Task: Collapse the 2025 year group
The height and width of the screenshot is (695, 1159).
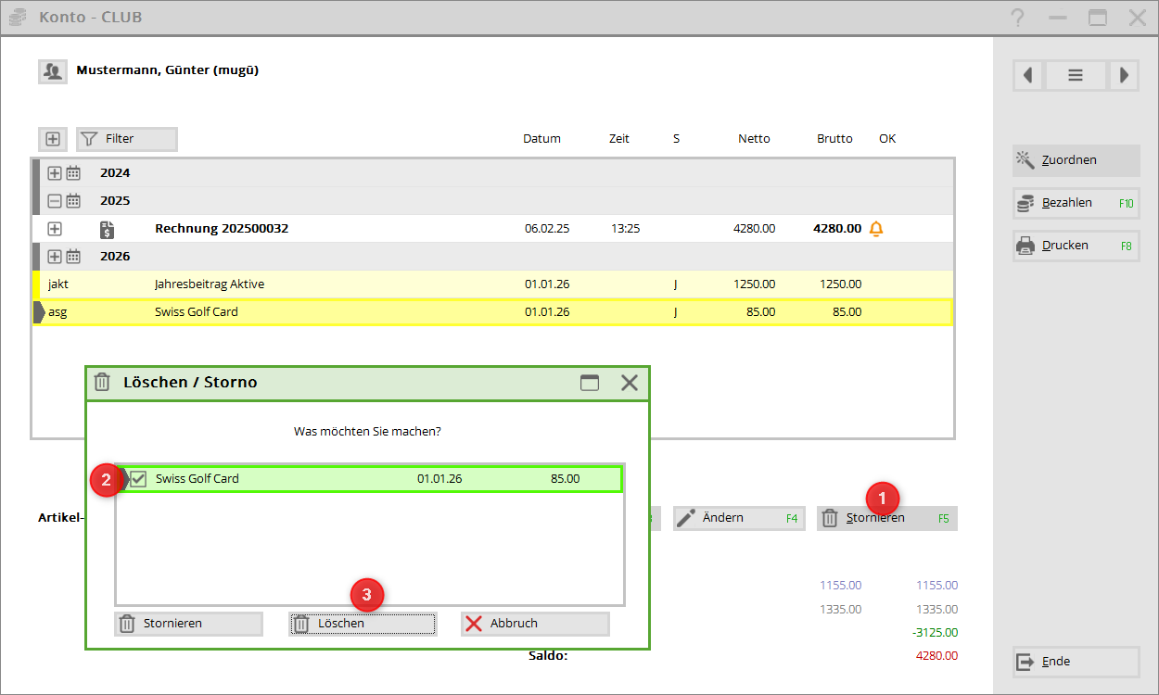Action: pos(55,201)
